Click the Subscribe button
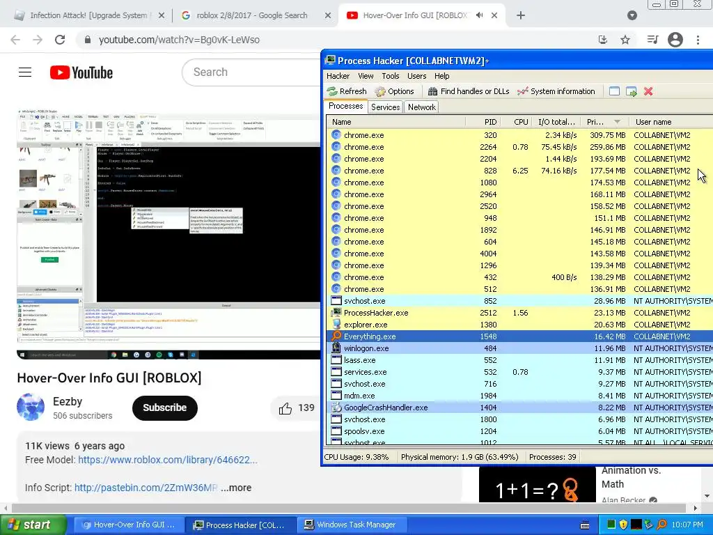 coord(164,408)
